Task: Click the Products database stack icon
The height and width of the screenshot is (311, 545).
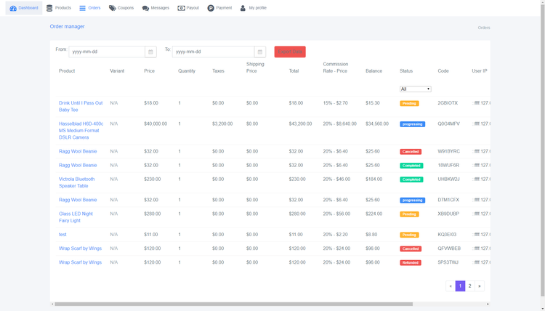Action: [x=49, y=8]
